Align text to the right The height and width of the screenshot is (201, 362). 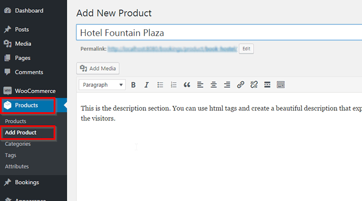click(x=227, y=85)
